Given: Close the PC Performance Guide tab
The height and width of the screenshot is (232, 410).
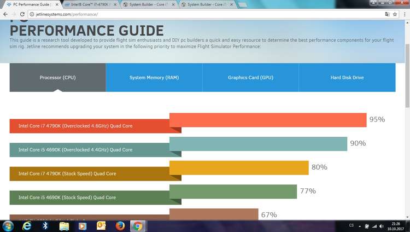Looking at the screenshot, I should tap(57, 4).
